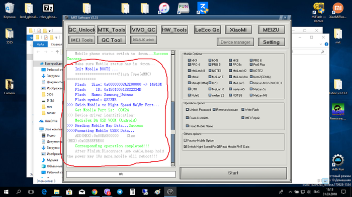This screenshot has height=197, width=352.
Task: Open the action center notification icon
Action: [x=343, y=192]
